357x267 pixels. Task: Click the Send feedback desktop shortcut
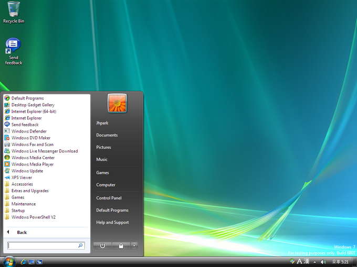(14, 51)
